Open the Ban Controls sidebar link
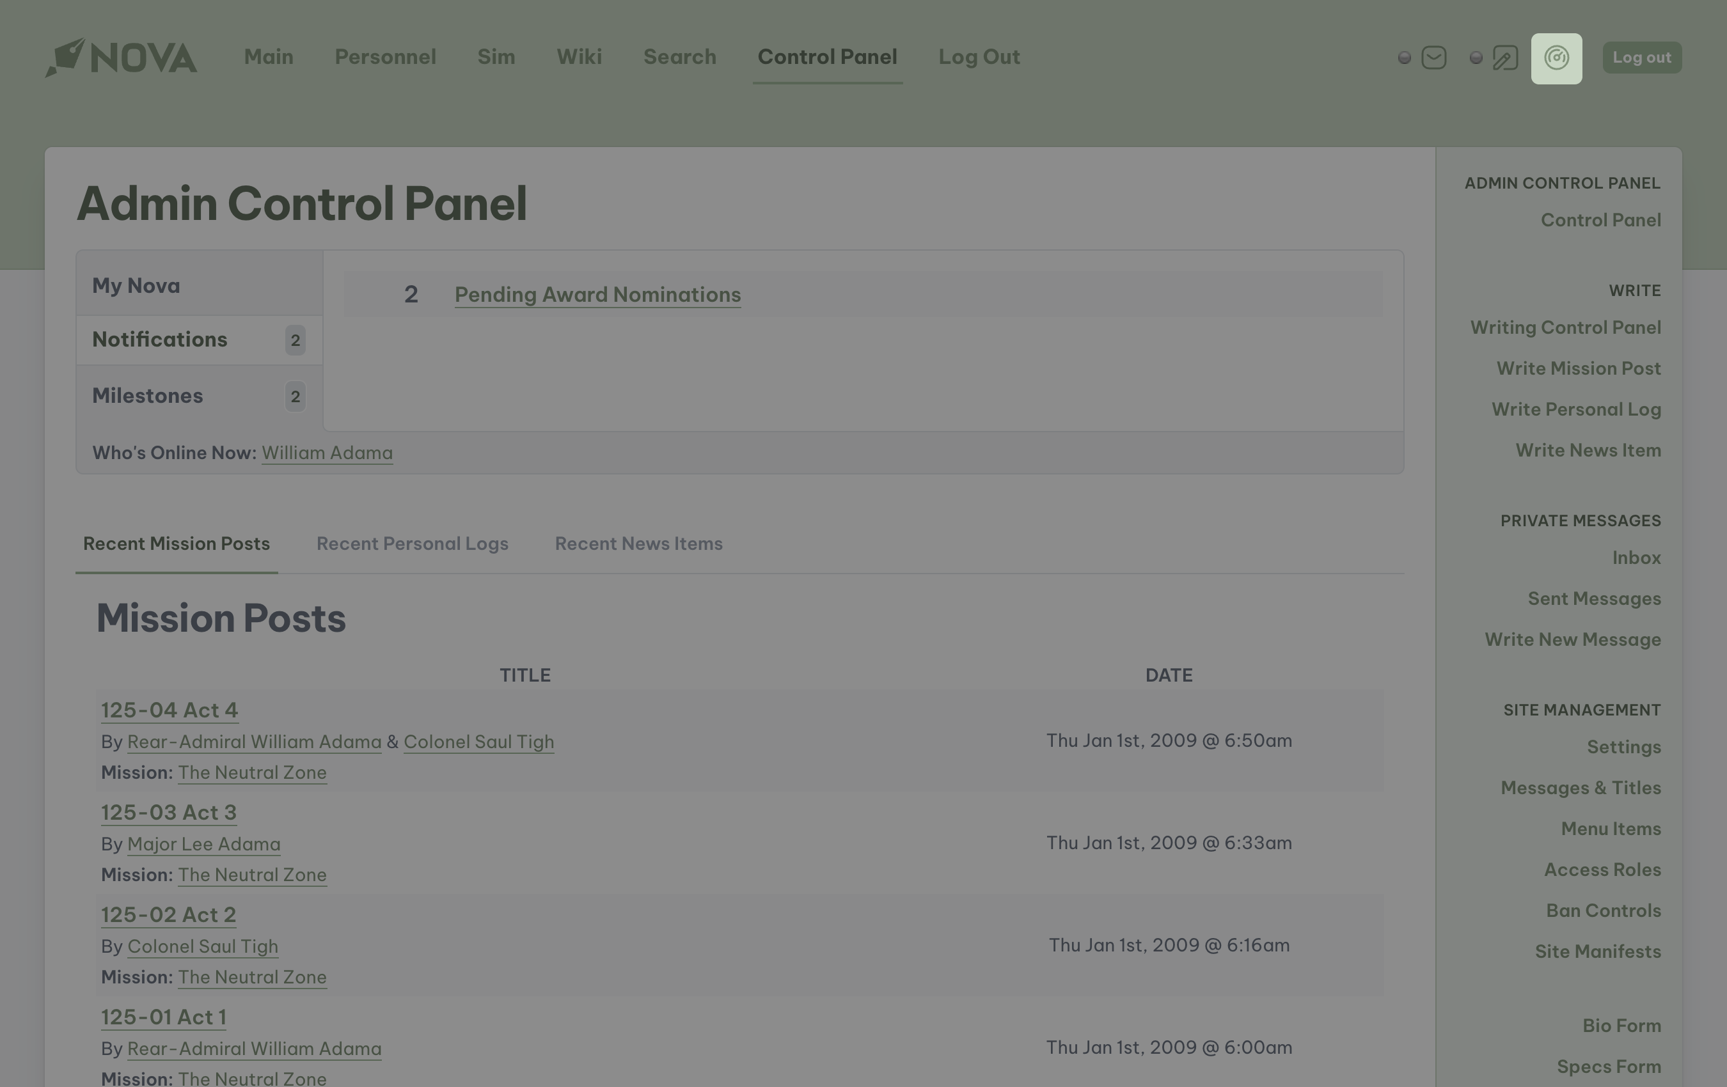The width and height of the screenshot is (1727, 1087). [x=1603, y=911]
